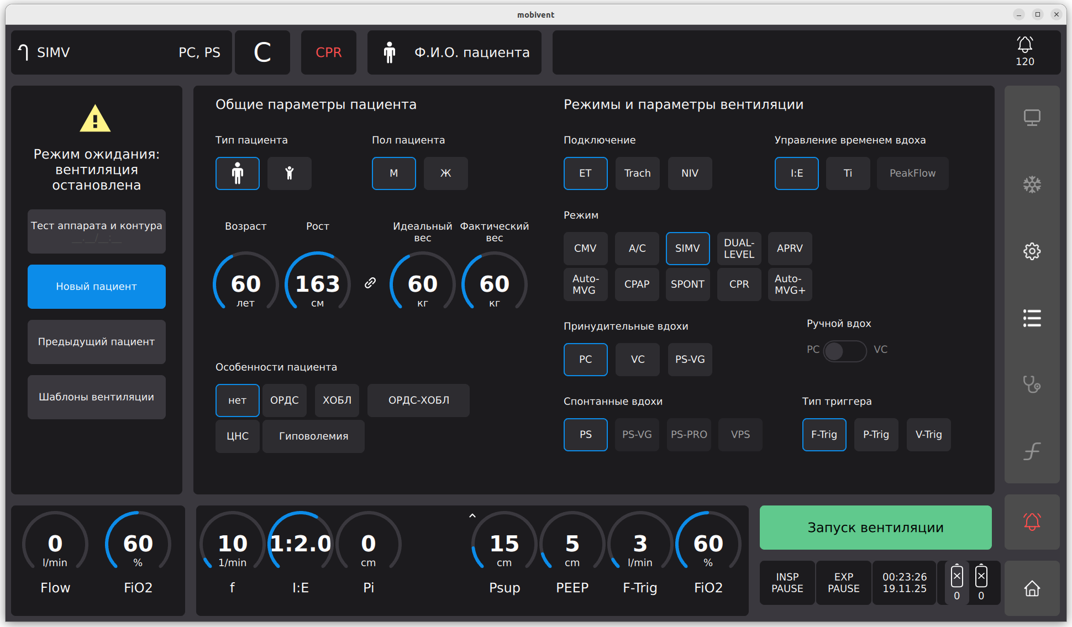Viewport: 1072px width, 627px height.
Task: Select female patient gender Ж
Action: (445, 173)
